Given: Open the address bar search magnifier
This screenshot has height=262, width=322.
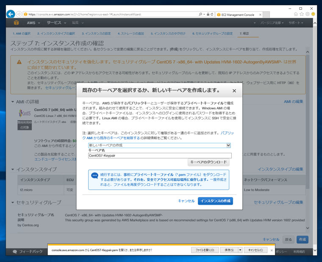Looking at the screenshot, I should point(200,14).
